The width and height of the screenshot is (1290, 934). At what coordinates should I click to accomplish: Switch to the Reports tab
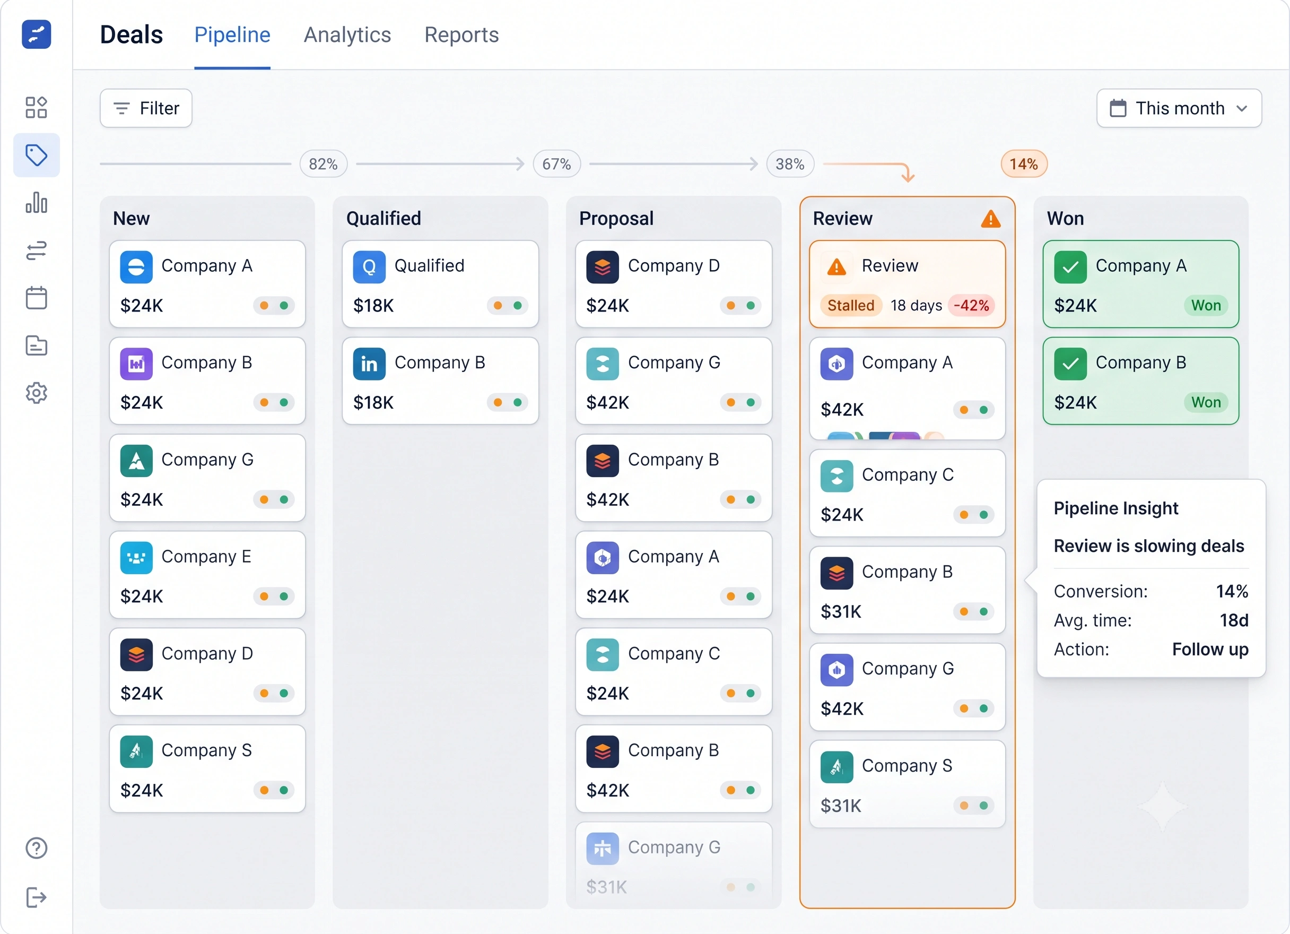pyautogui.click(x=461, y=34)
